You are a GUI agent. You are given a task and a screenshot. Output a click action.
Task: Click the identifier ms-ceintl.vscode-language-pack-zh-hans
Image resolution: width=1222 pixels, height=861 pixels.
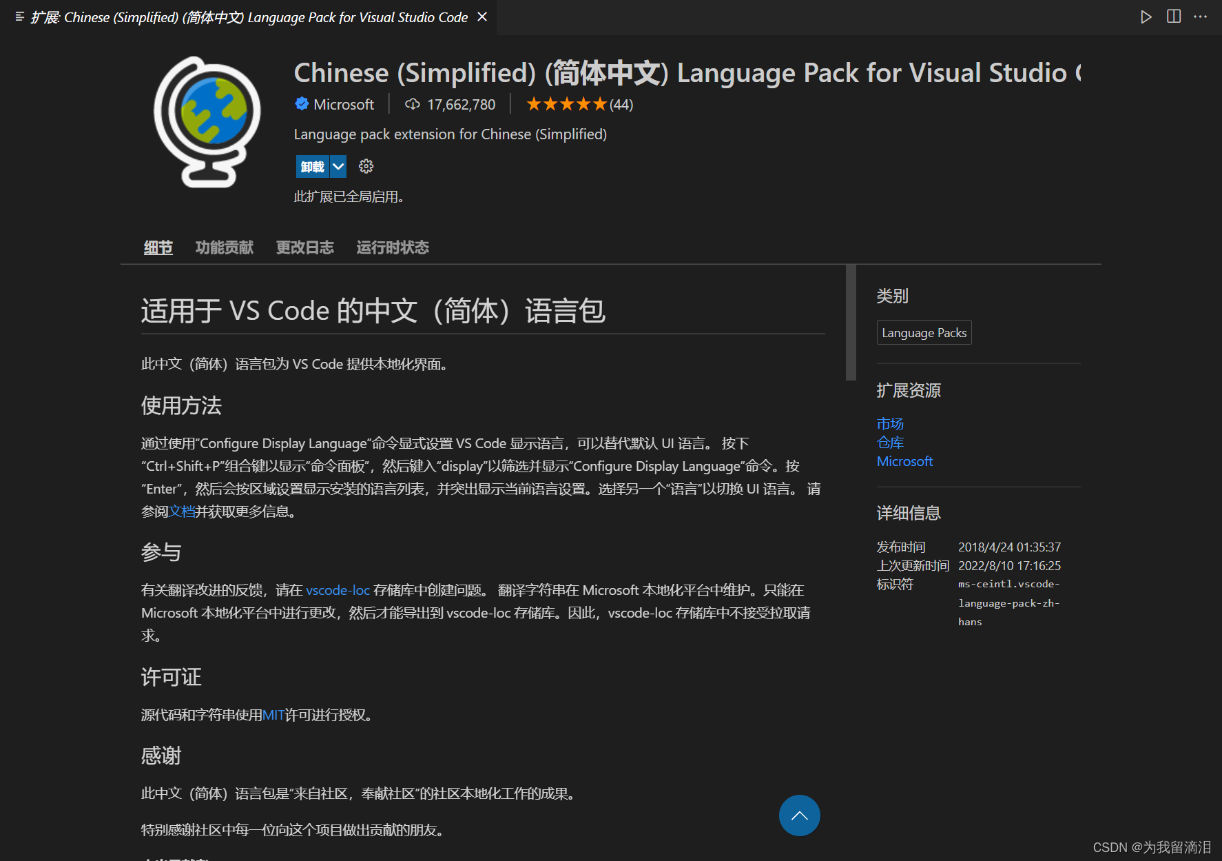1008,603
